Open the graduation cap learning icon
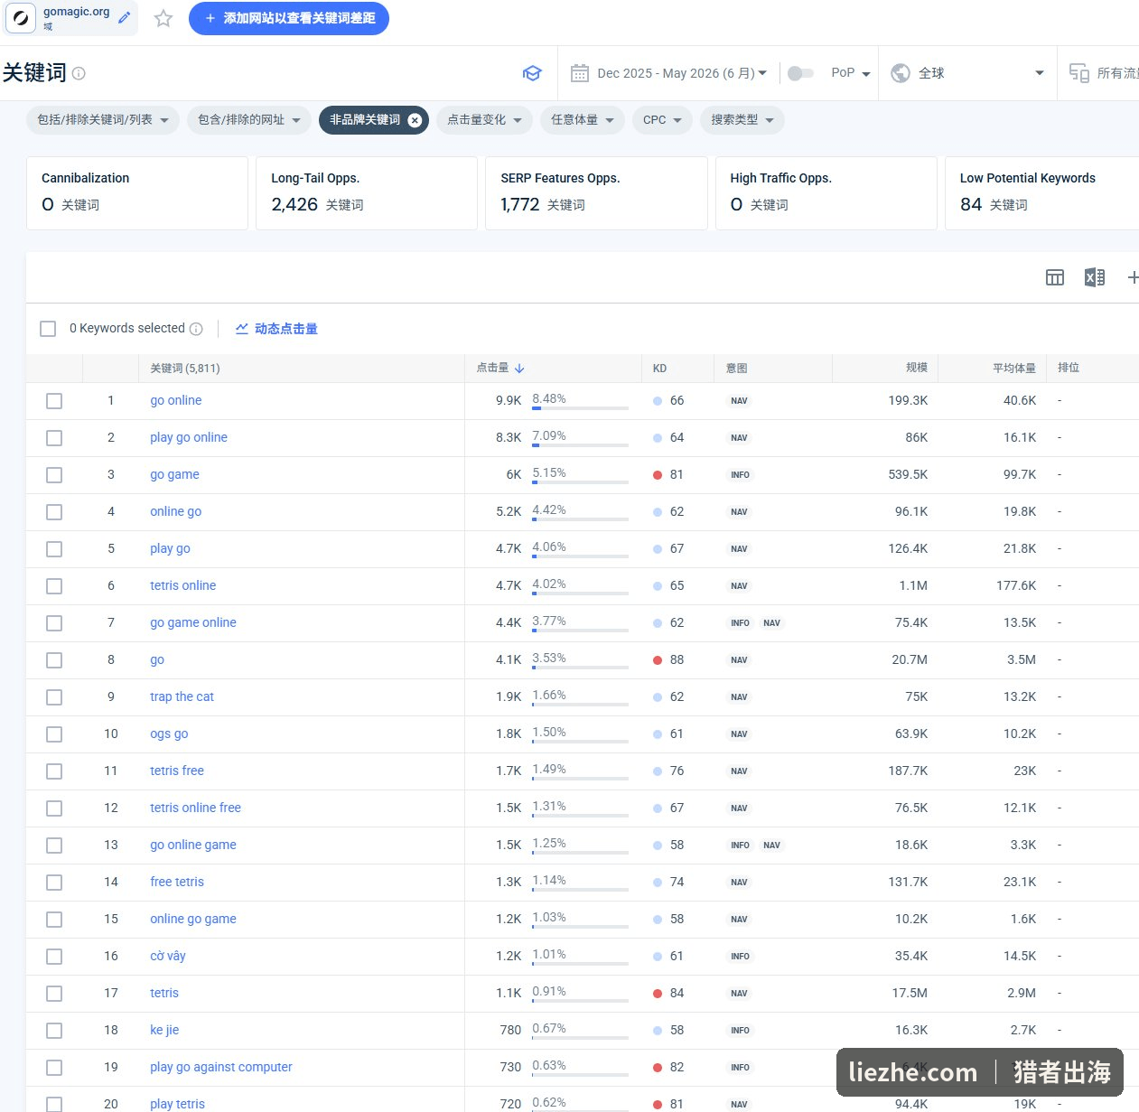Image resolution: width=1139 pixels, height=1112 pixels. 532,73
